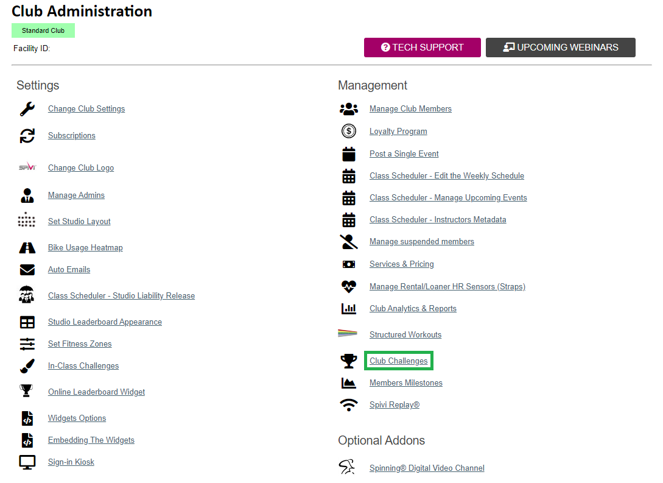663x483 pixels.
Task: Click the wifi icon next to Spivi Replay
Action: (x=349, y=405)
